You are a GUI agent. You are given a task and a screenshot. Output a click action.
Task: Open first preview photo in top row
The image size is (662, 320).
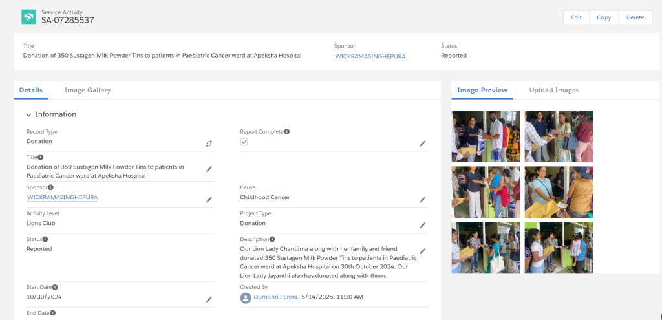tap(486, 136)
